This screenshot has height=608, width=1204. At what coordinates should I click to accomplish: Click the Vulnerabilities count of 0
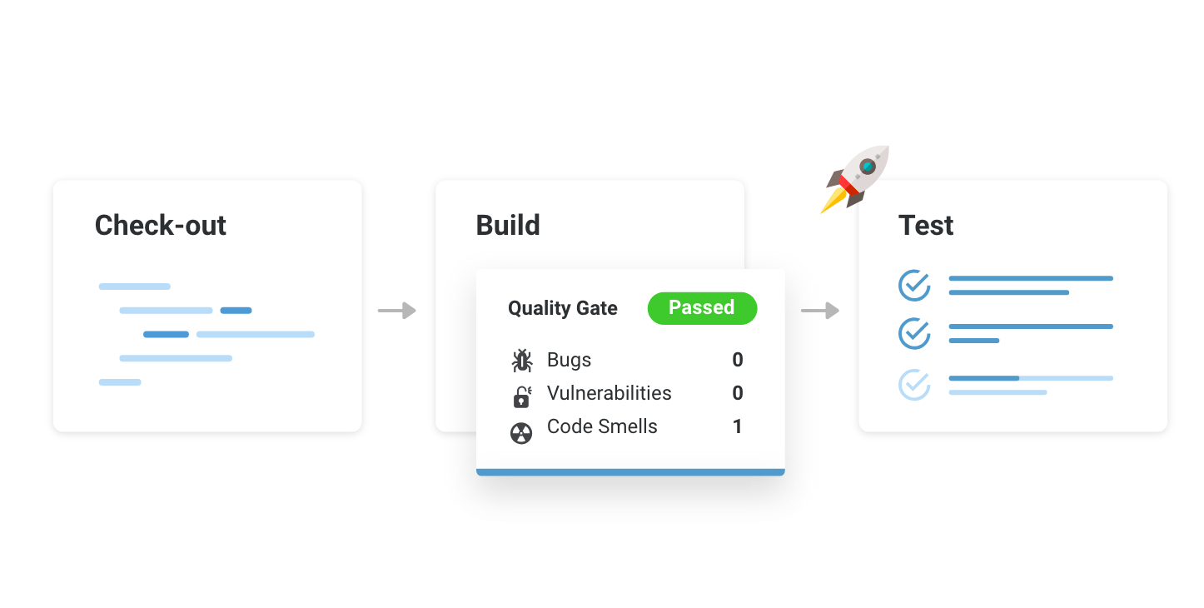(x=738, y=393)
